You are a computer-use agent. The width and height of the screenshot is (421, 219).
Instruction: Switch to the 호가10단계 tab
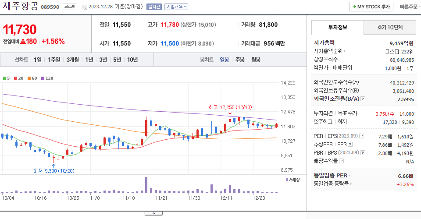(x=390, y=27)
